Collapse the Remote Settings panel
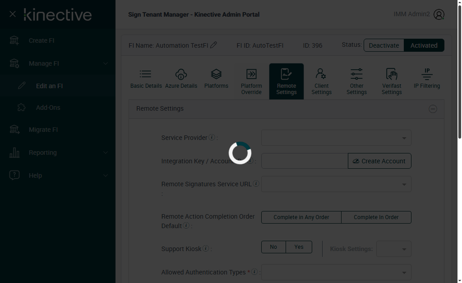Viewport: 462px width, 283px height. click(x=433, y=109)
